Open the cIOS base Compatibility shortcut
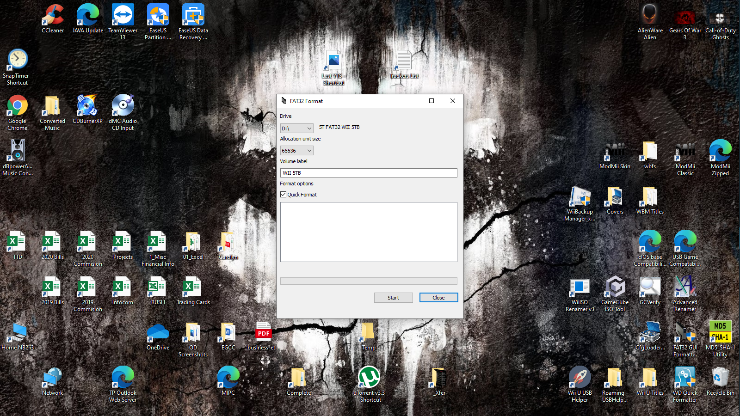The height and width of the screenshot is (416, 740). tap(650, 241)
